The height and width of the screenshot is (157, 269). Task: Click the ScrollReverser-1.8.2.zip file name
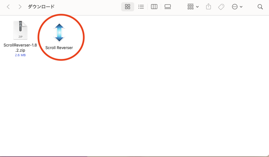coord(20,48)
